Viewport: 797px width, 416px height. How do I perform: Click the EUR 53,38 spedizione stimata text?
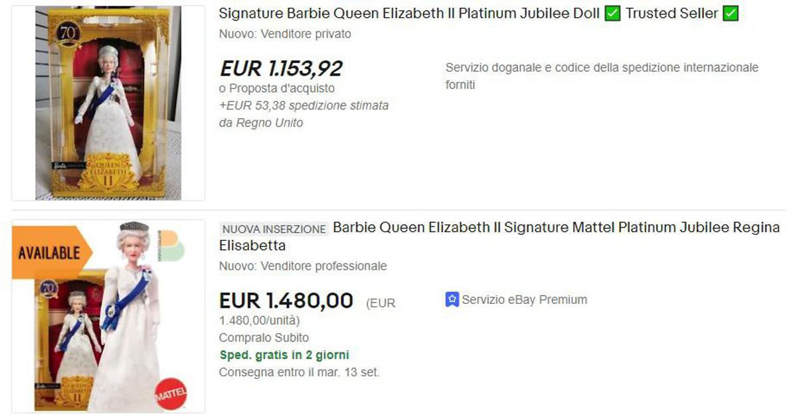(304, 105)
